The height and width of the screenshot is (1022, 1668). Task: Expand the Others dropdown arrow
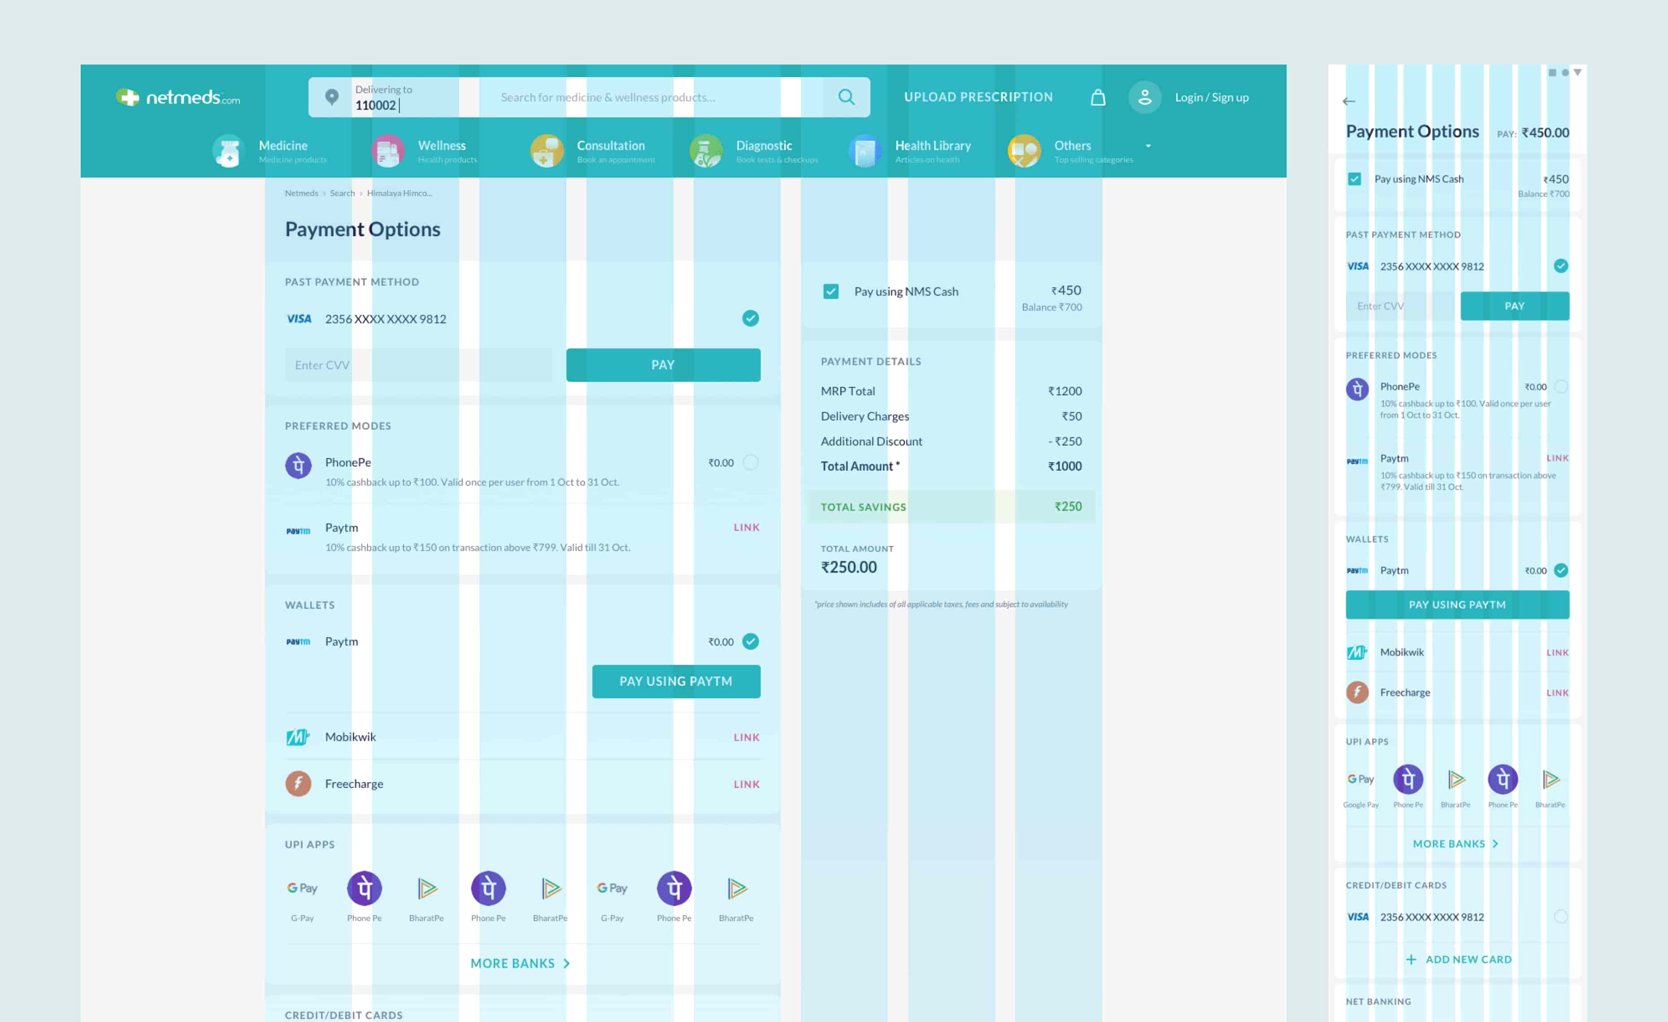pos(1148,146)
